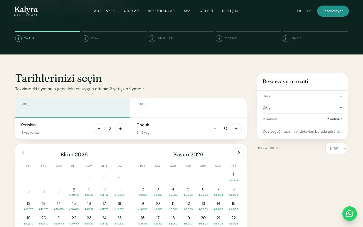Open Spa menu item
The image size is (363, 227).
pos(187,11)
